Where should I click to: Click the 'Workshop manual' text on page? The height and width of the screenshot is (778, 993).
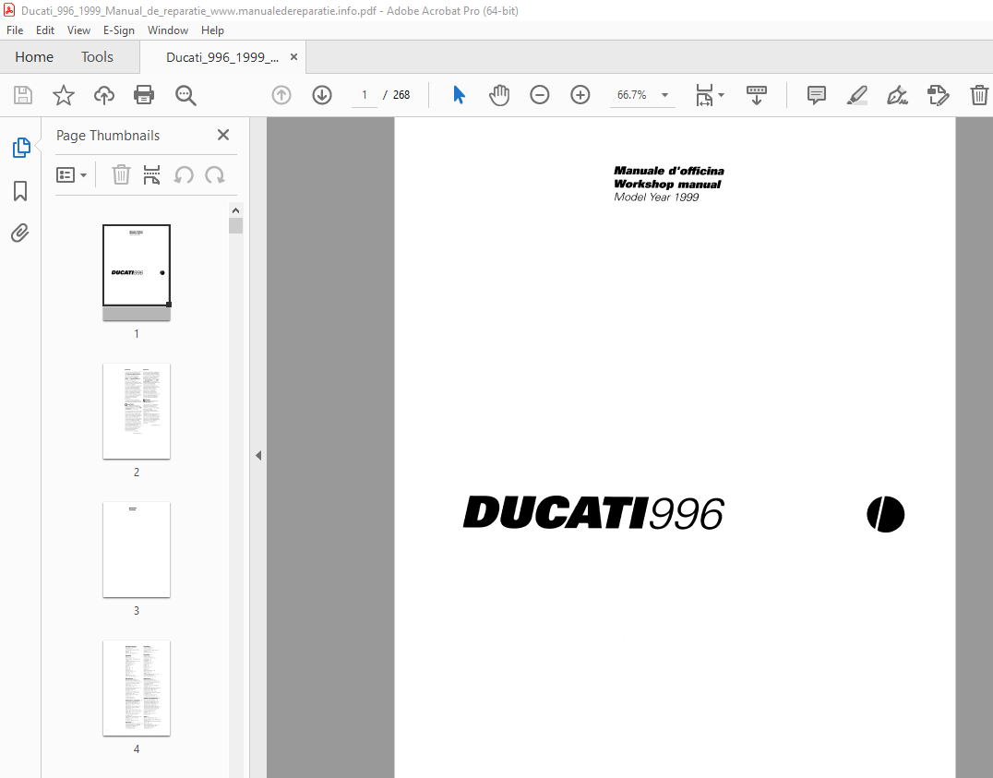click(x=667, y=185)
